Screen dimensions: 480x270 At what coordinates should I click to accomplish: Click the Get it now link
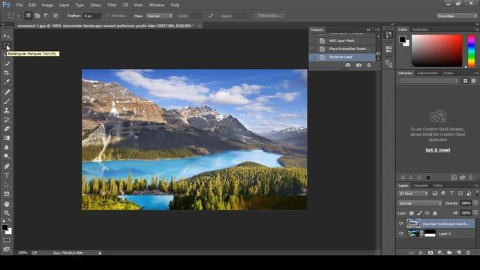438,150
